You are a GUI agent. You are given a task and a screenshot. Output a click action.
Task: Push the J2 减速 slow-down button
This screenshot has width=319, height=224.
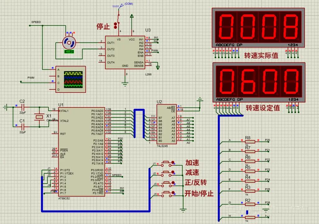click(x=168, y=173)
